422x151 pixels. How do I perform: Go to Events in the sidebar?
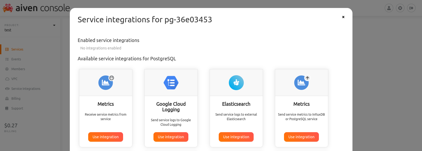[x=16, y=59]
